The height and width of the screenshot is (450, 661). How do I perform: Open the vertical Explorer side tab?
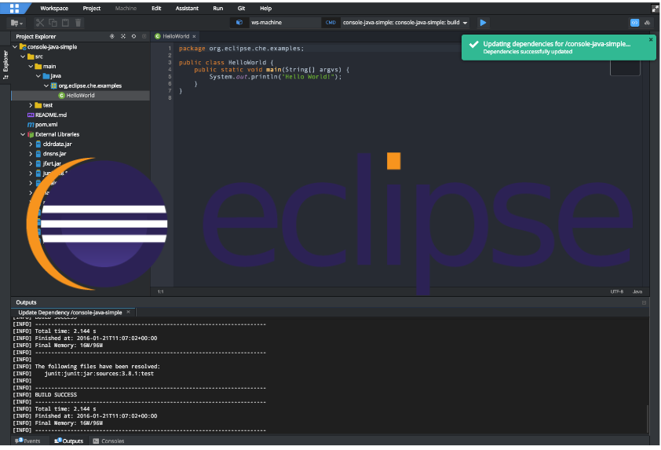(x=5, y=64)
